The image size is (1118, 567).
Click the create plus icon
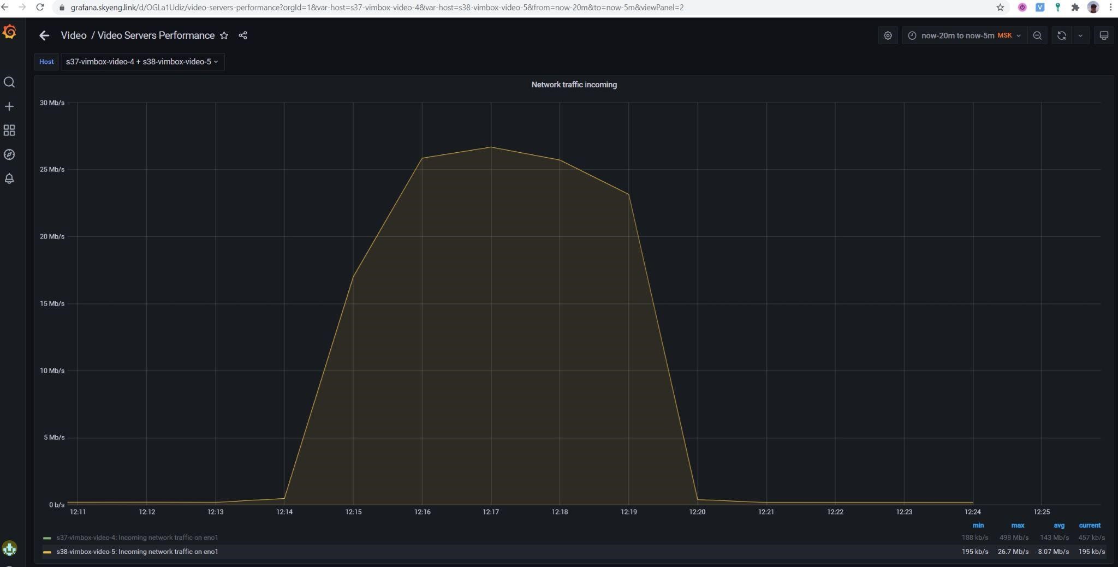(x=9, y=106)
